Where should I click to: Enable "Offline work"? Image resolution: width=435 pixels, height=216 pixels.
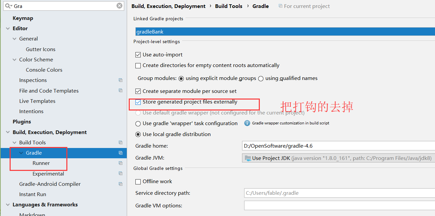click(138, 181)
